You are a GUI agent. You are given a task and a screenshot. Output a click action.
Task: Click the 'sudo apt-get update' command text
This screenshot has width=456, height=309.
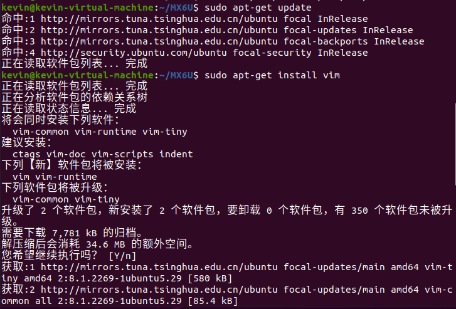pos(258,8)
